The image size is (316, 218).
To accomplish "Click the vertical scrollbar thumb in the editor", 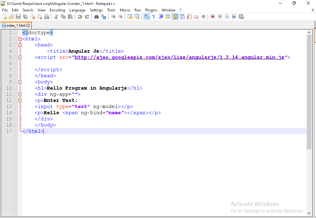I will pos(309,92).
